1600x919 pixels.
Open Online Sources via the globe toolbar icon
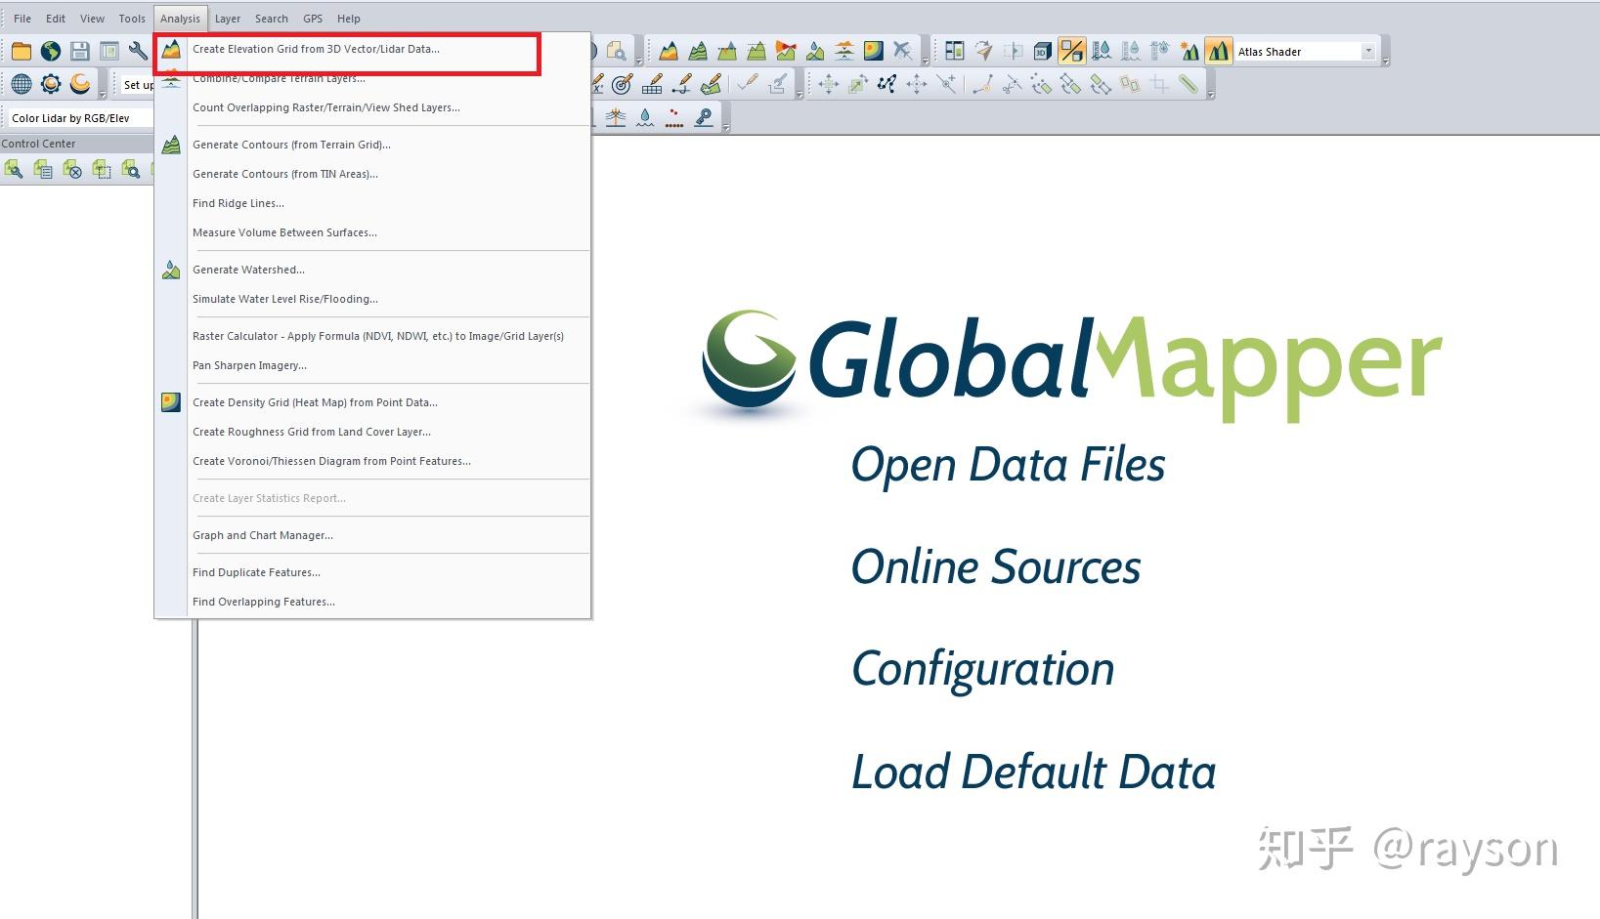pos(51,52)
